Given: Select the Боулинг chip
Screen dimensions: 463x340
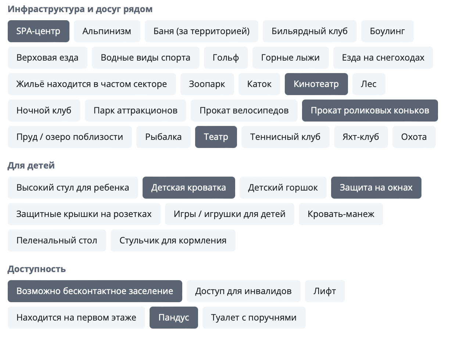Looking at the screenshot, I should [x=387, y=31].
